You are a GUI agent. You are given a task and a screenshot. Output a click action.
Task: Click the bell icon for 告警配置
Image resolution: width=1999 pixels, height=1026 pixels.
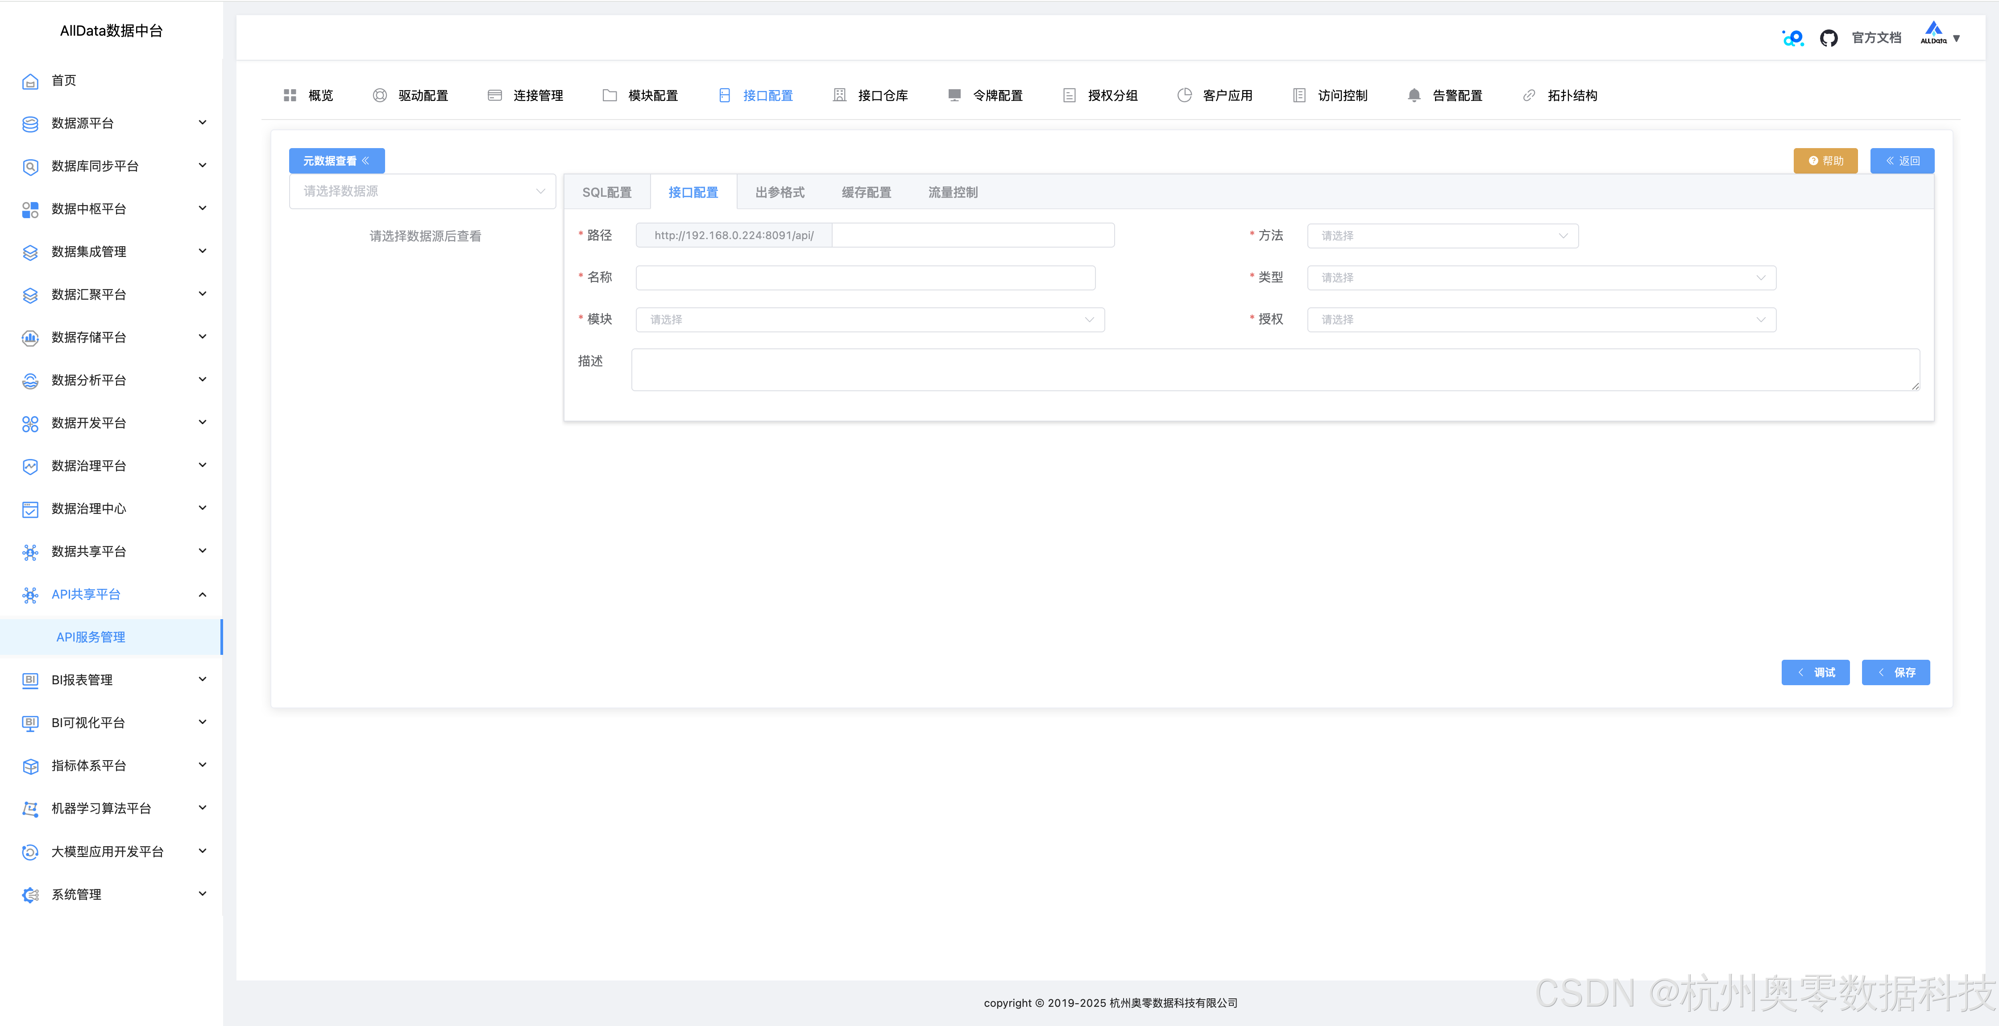pos(1414,95)
